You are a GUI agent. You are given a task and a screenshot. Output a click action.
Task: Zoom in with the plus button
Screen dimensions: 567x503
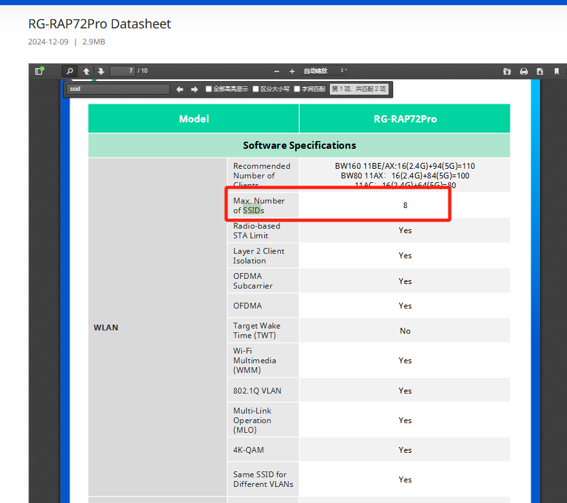[x=292, y=71]
